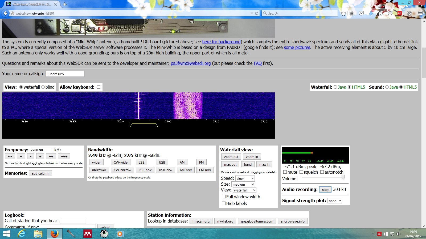This screenshot has width=426, height=239.
Task: Open the waterfall Speed dropdown
Action: coord(245,178)
